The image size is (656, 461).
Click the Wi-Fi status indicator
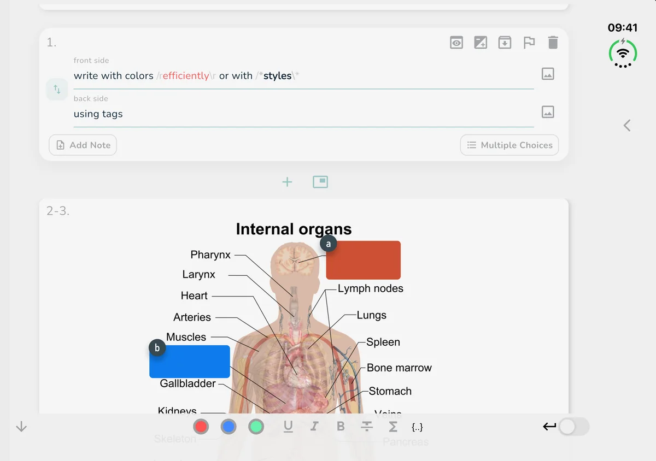[x=623, y=53]
